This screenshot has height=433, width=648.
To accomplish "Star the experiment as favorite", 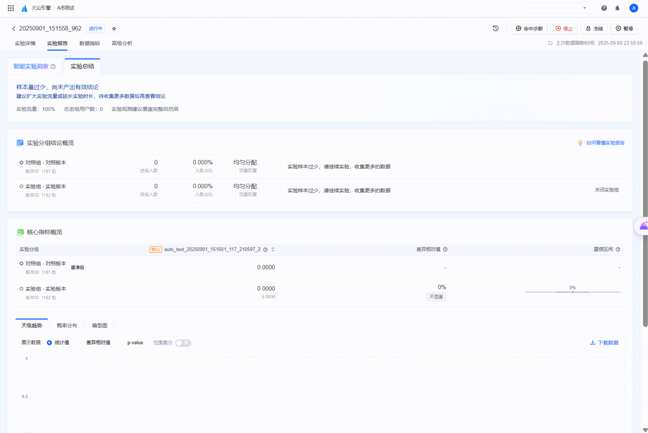I will [114, 29].
